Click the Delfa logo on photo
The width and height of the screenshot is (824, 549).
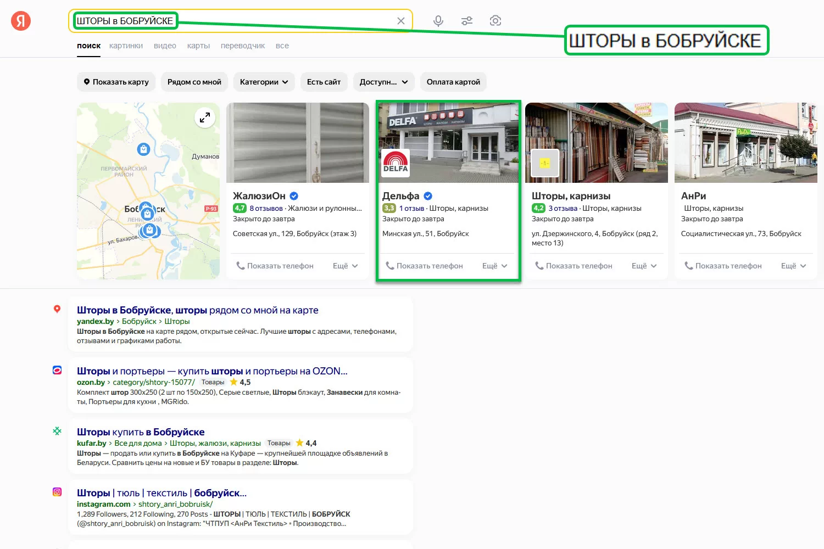[396, 163]
